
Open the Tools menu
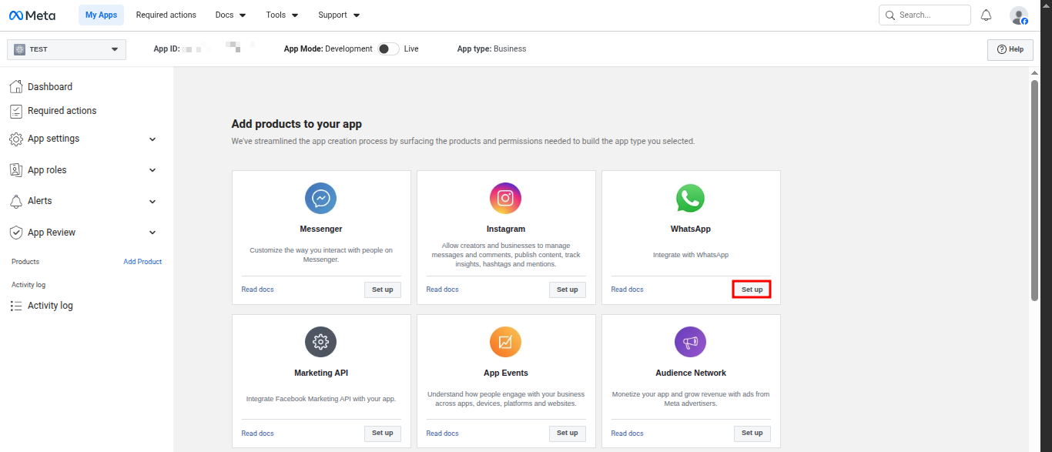point(282,15)
